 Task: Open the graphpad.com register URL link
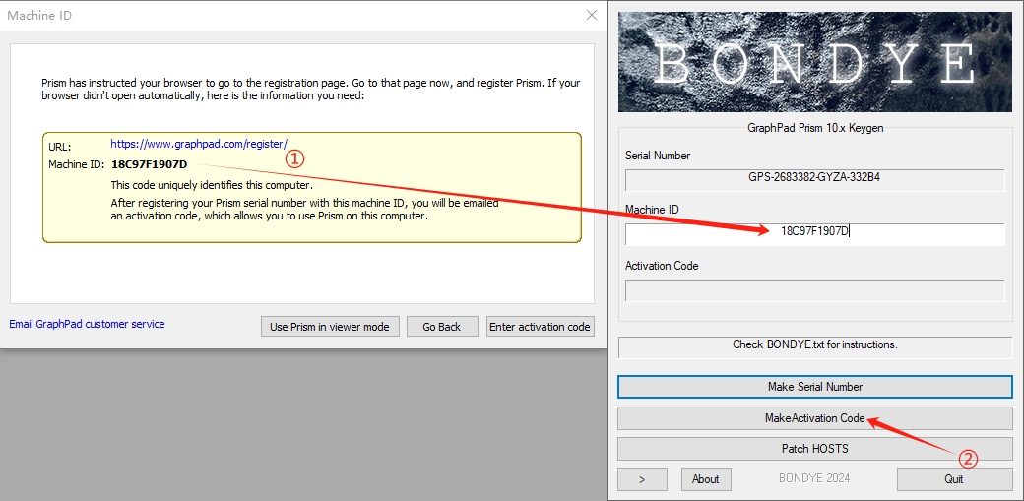point(198,144)
